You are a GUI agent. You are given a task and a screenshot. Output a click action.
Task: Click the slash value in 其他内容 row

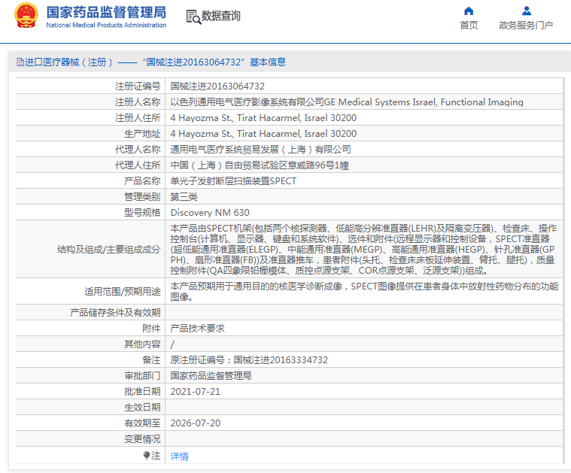coord(172,344)
